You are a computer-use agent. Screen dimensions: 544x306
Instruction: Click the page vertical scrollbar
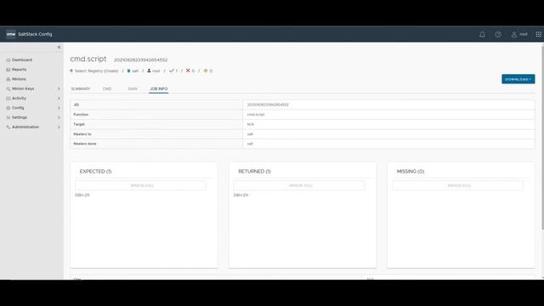(x=542, y=137)
